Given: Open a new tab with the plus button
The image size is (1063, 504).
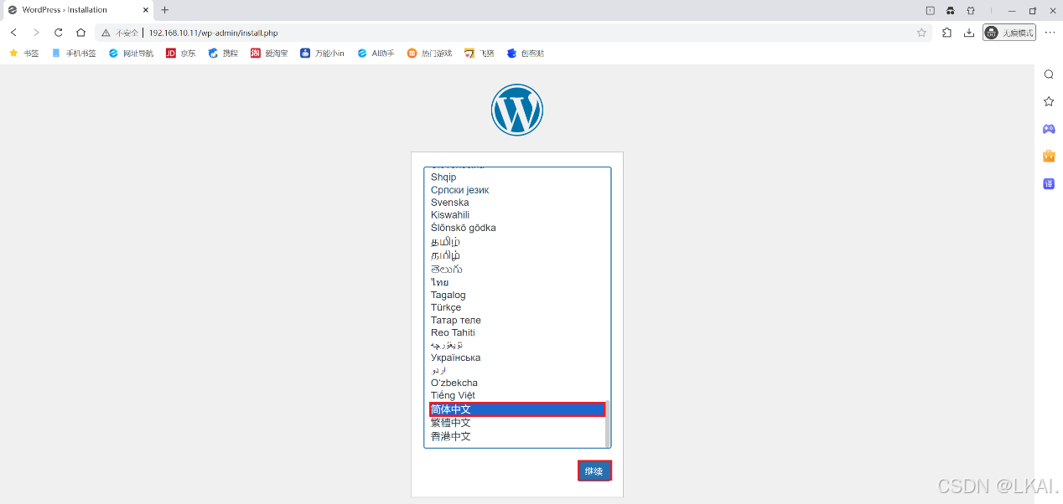Looking at the screenshot, I should tap(164, 10).
